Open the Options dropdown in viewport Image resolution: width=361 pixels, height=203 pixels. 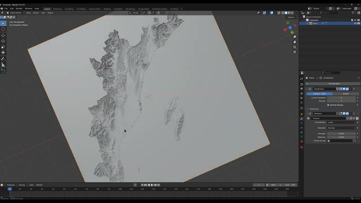click(292, 17)
